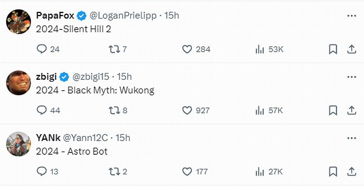This screenshot has height=186, width=364.
Task: Open more options for PapaFox's tweet
Action: 351,15
